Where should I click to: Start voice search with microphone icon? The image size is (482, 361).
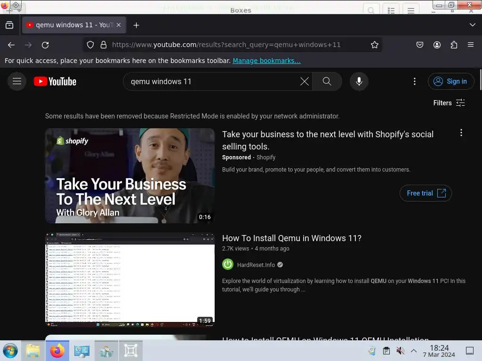[359, 81]
